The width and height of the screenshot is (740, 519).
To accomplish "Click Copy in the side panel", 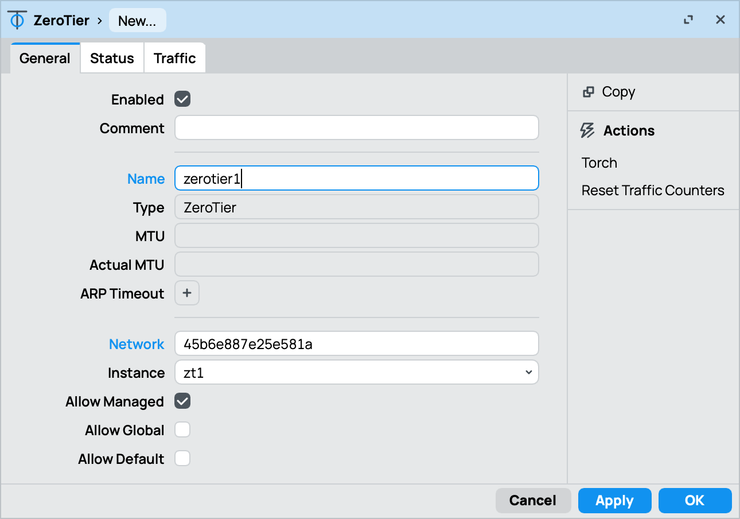I will click(x=618, y=92).
